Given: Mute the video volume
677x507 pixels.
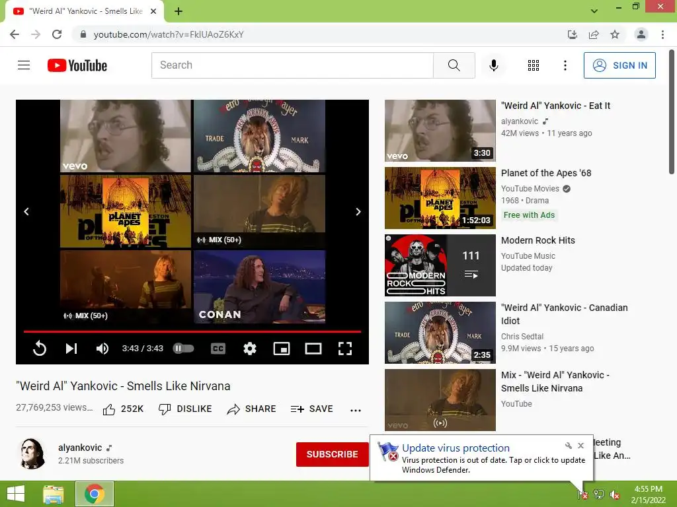Looking at the screenshot, I should click(102, 349).
